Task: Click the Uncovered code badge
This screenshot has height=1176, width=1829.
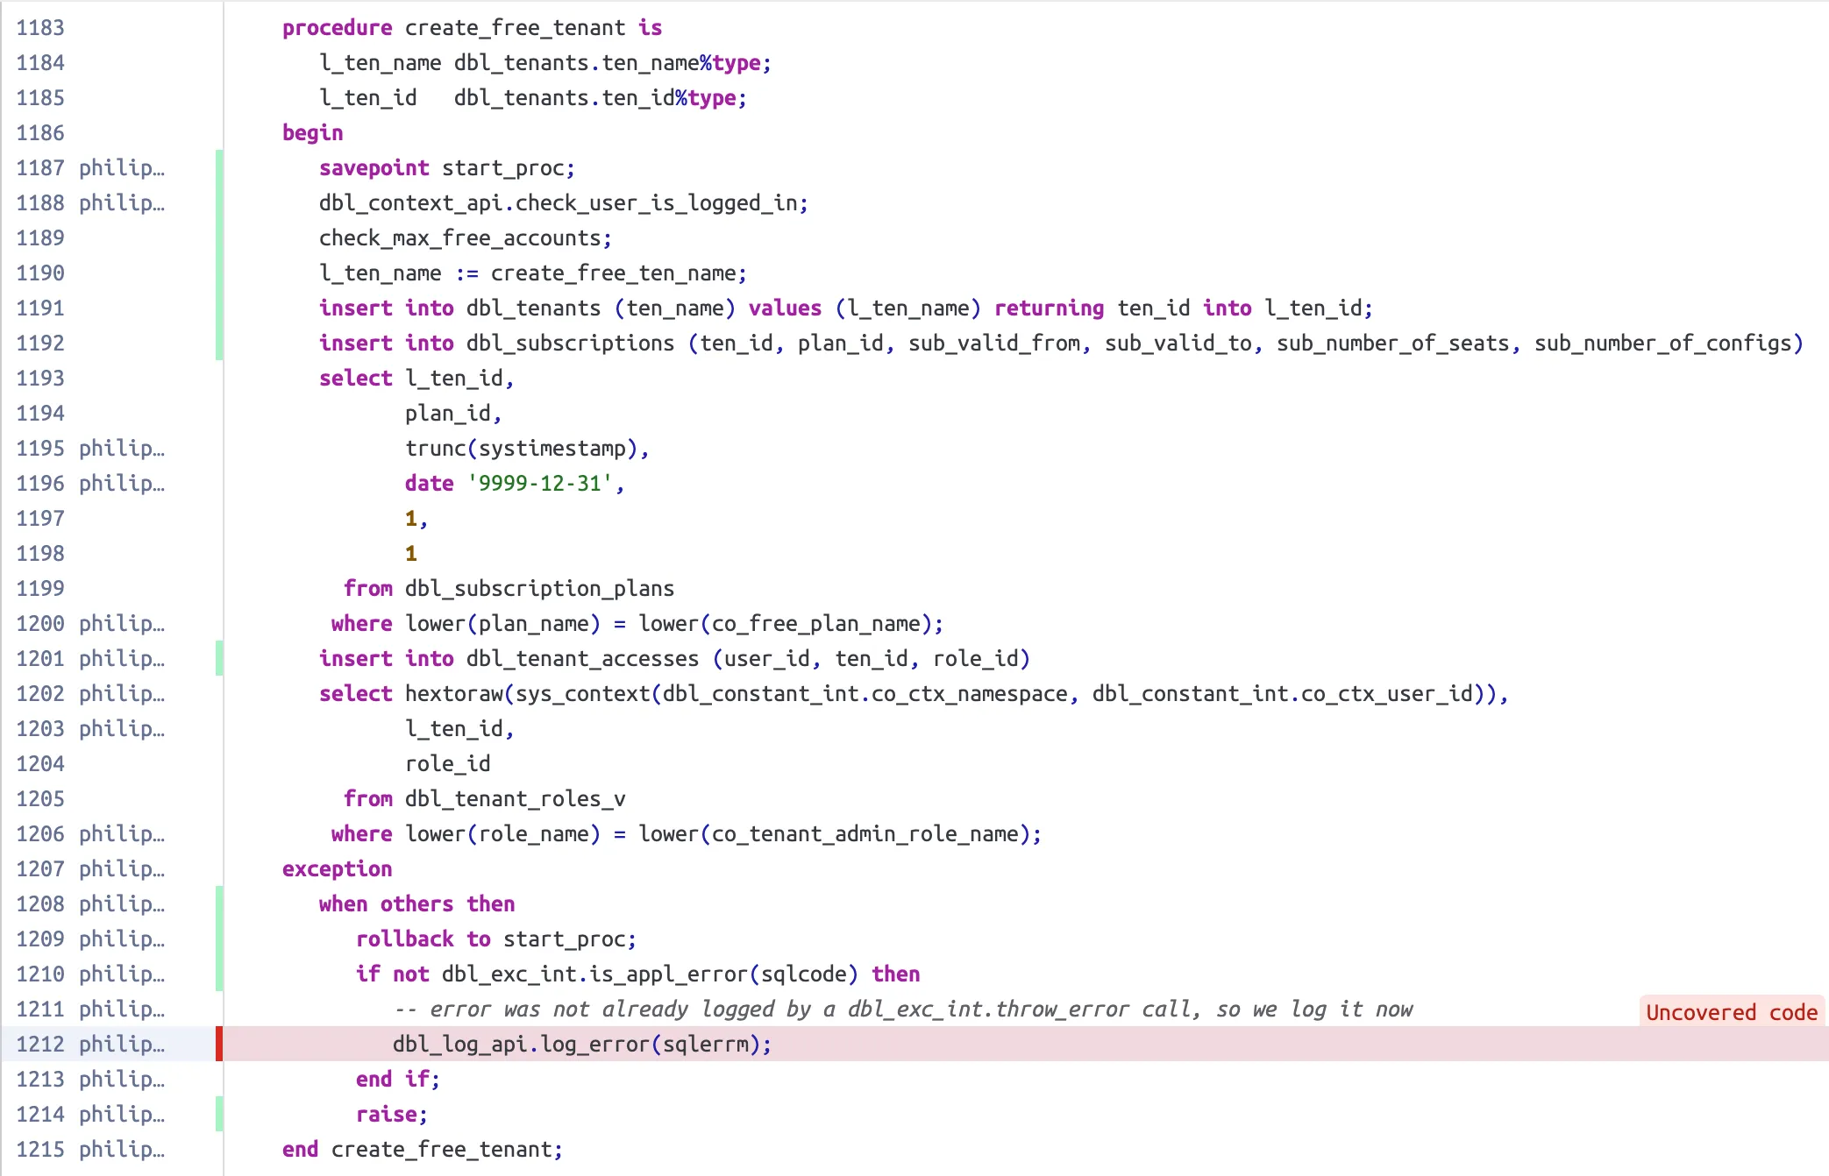Action: (1731, 1012)
